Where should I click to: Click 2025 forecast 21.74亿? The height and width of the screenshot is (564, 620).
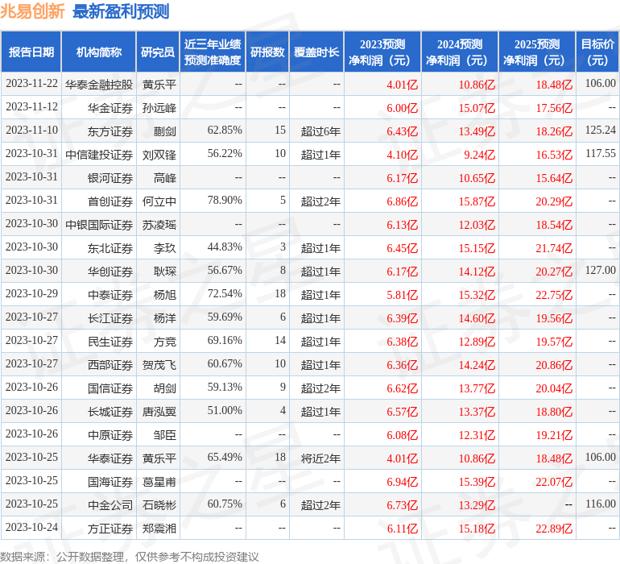point(554,248)
